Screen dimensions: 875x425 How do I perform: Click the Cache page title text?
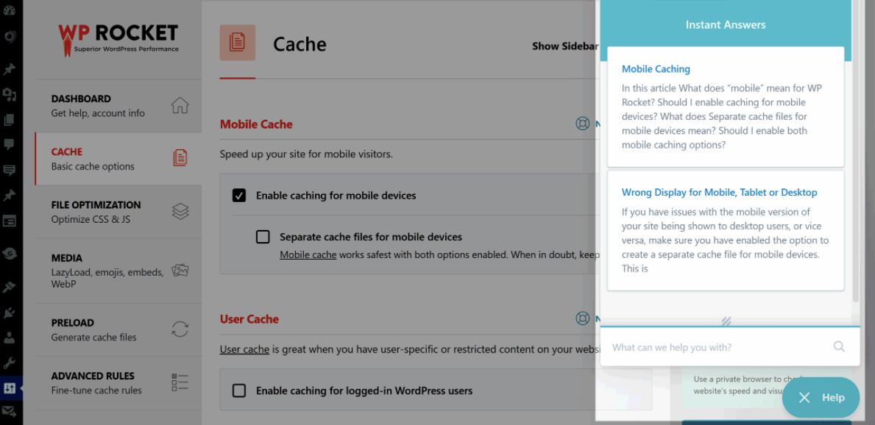(x=300, y=44)
